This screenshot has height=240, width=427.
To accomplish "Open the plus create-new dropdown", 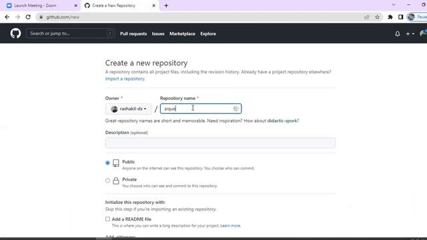I will 410,34.
